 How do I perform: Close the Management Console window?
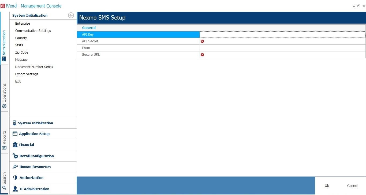(x=363, y=6)
